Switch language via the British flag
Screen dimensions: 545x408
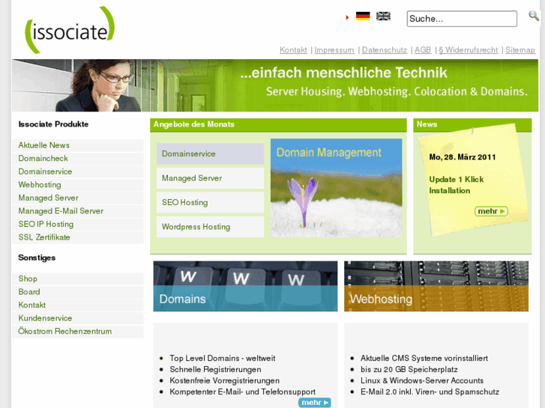tap(383, 16)
